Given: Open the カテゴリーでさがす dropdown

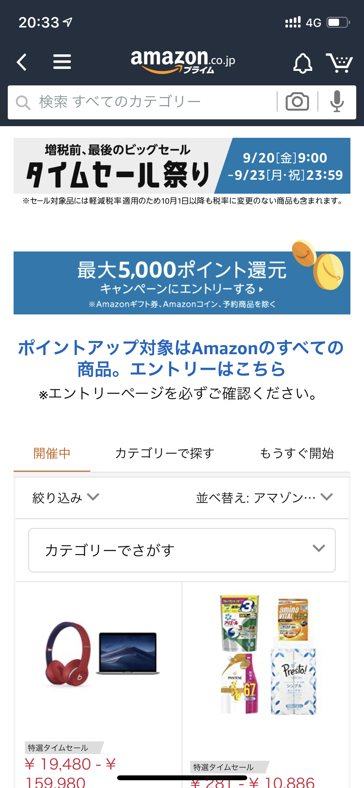Looking at the screenshot, I should (182, 550).
